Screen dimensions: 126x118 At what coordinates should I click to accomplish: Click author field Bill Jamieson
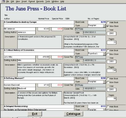coord(20,29)
